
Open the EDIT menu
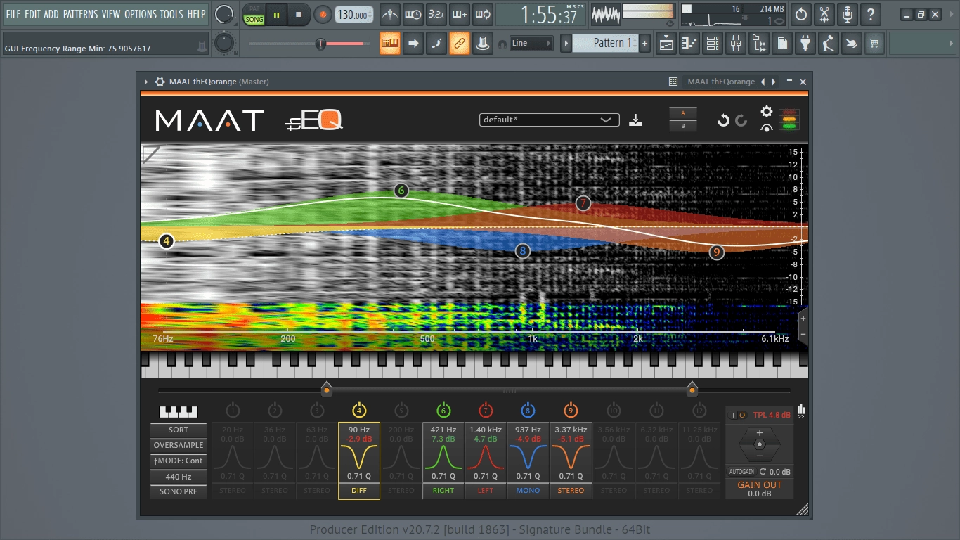[32, 14]
